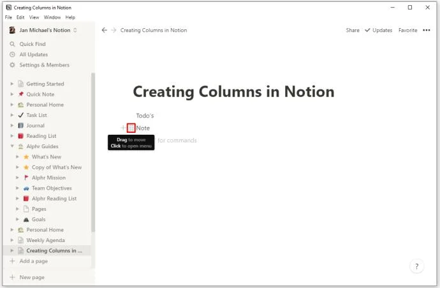Open the File menu
The image size is (440, 288).
point(8,17)
